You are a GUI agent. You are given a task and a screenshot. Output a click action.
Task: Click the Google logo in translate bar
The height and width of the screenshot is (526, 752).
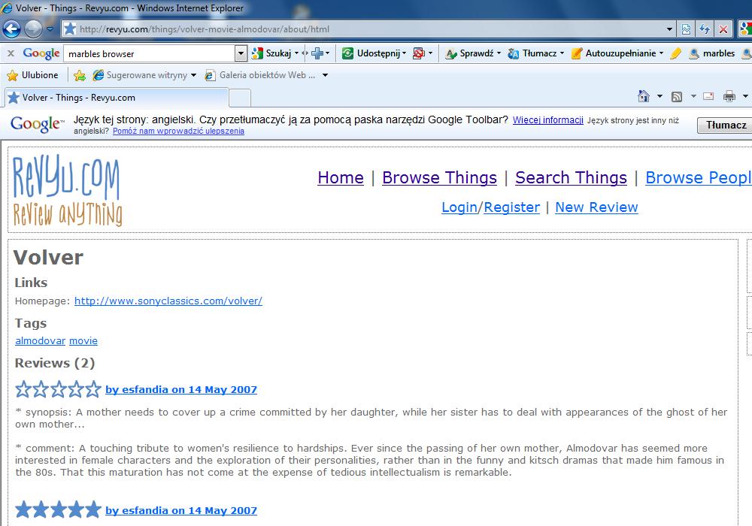37,124
